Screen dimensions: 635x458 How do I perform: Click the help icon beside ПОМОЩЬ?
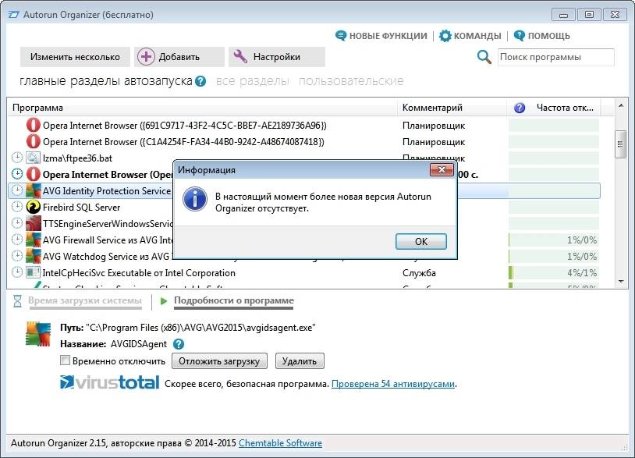pos(520,36)
